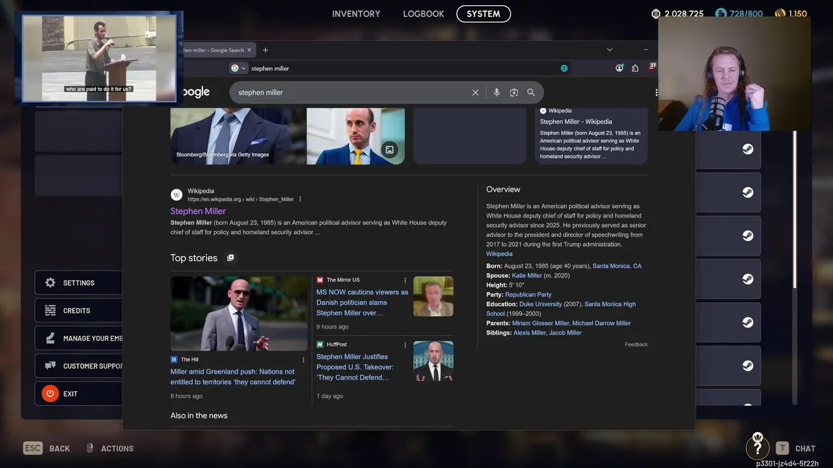
Task: Click the red extension badge showing 27
Action: pyautogui.click(x=652, y=67)
